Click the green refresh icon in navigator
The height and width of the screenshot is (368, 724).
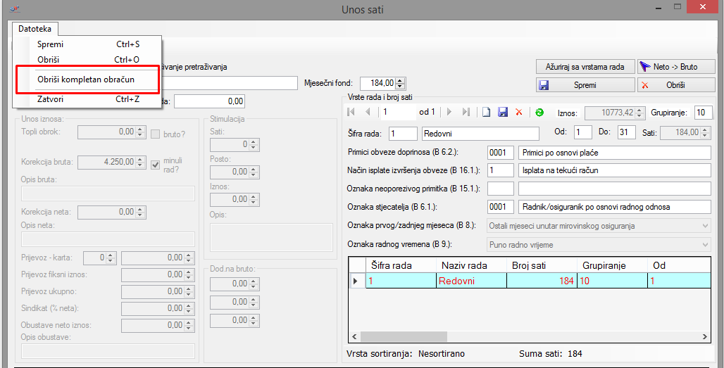point(539,113)
